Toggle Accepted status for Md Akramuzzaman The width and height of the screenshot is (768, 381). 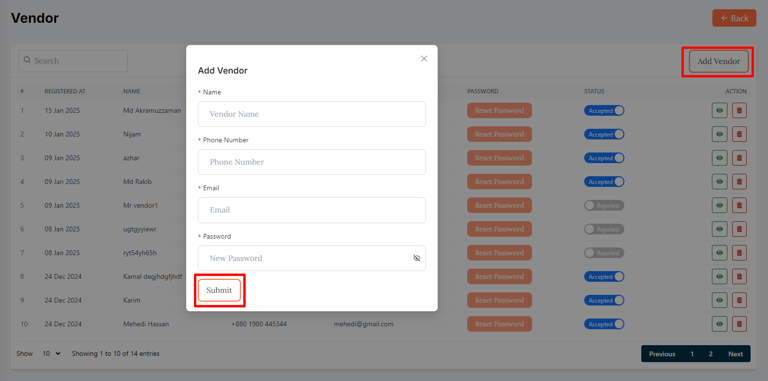[604, 111]
